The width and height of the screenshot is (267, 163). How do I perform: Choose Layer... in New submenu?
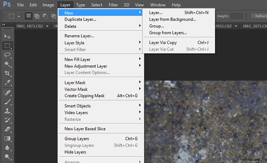179,12
